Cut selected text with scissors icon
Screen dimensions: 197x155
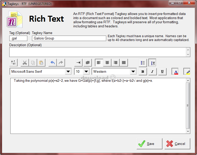[x=25, y=63]
